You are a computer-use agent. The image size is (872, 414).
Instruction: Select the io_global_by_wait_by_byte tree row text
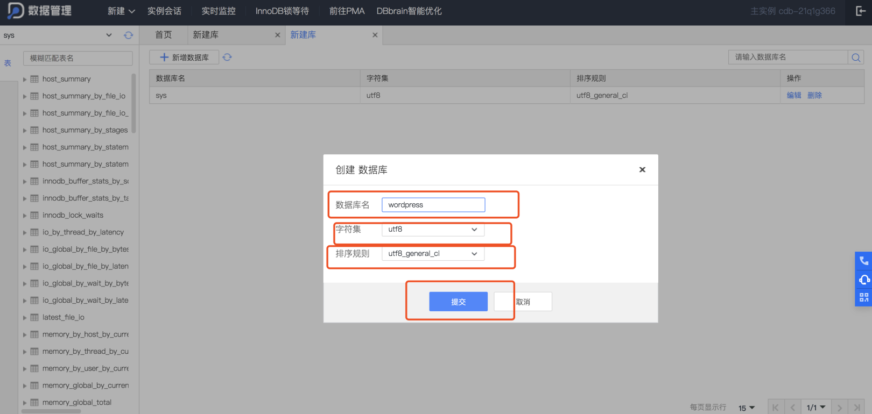click(x=86, y=283)
